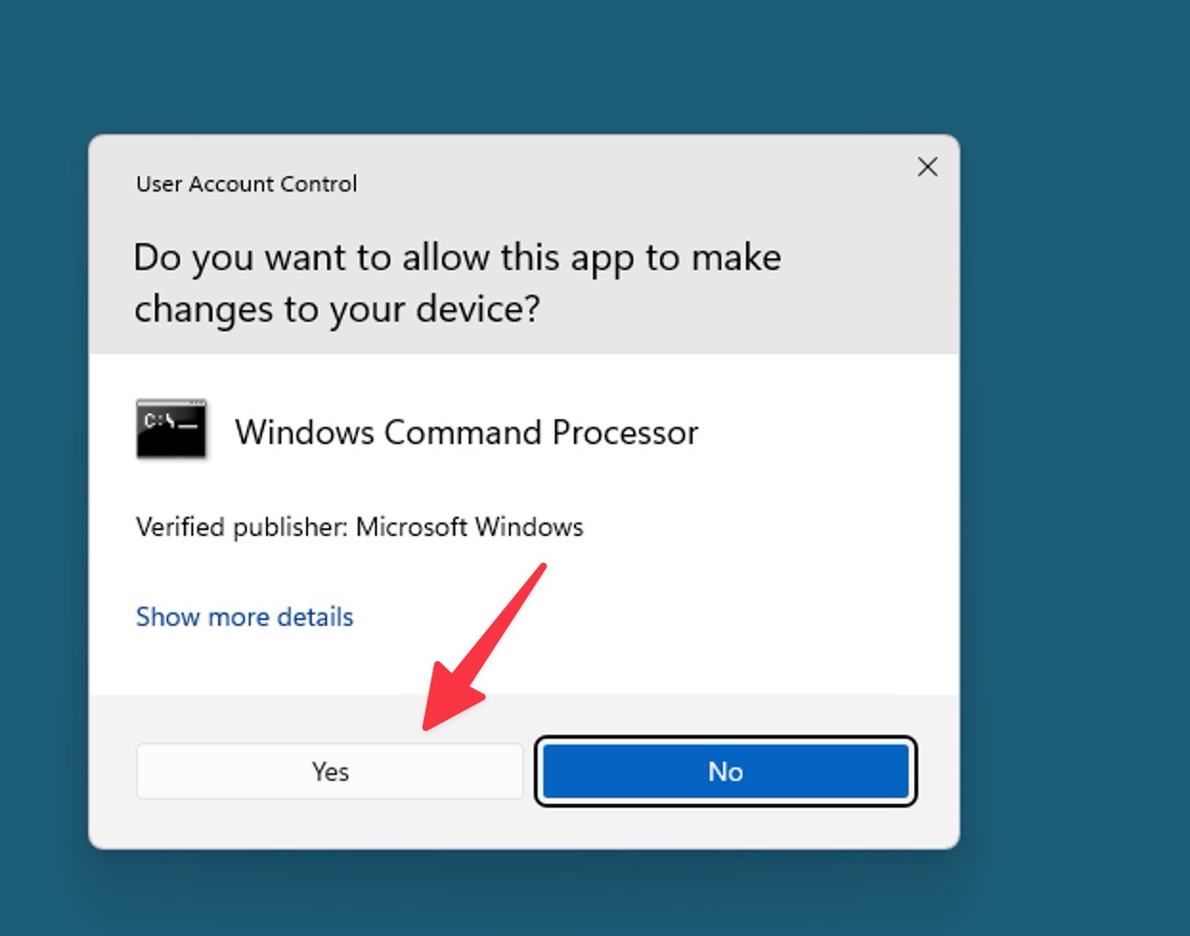Approve the change by clicking Yes

pos(329,771)
